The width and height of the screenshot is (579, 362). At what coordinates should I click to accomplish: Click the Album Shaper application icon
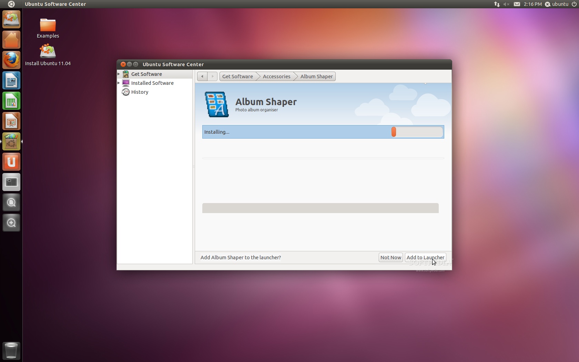[x=217, y=104]
